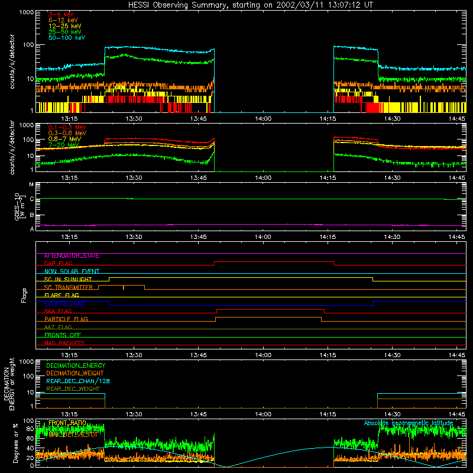
Task: Click the SAA_FLAG label
Action: [58, 311]
